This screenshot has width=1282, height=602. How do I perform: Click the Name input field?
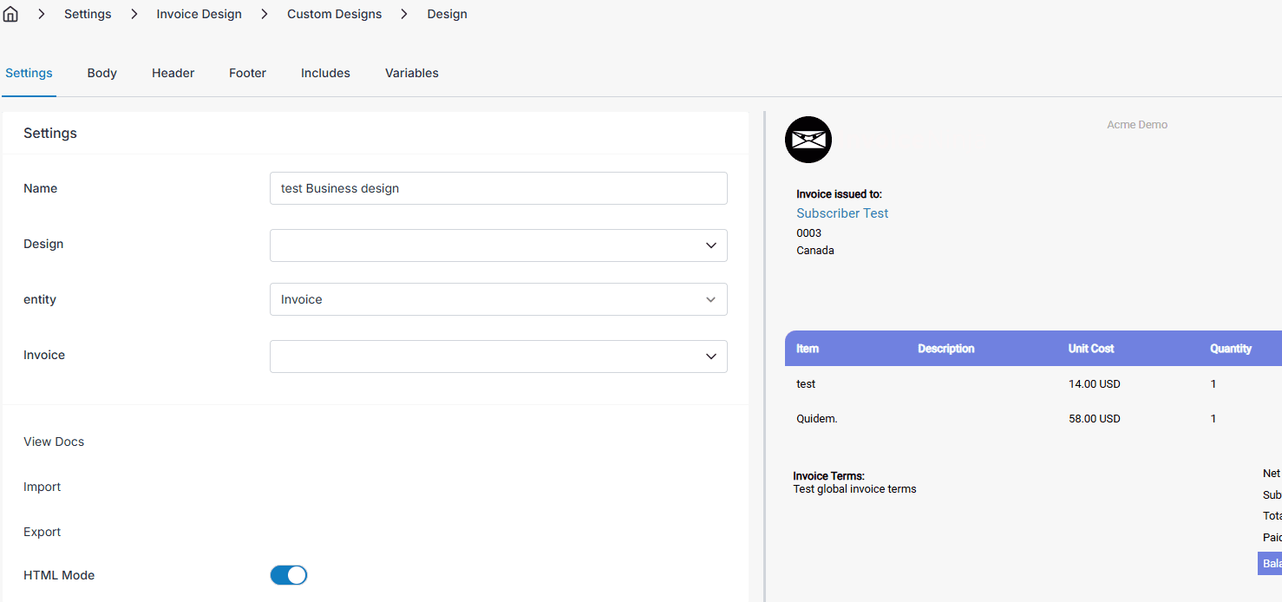pos(499,188)
